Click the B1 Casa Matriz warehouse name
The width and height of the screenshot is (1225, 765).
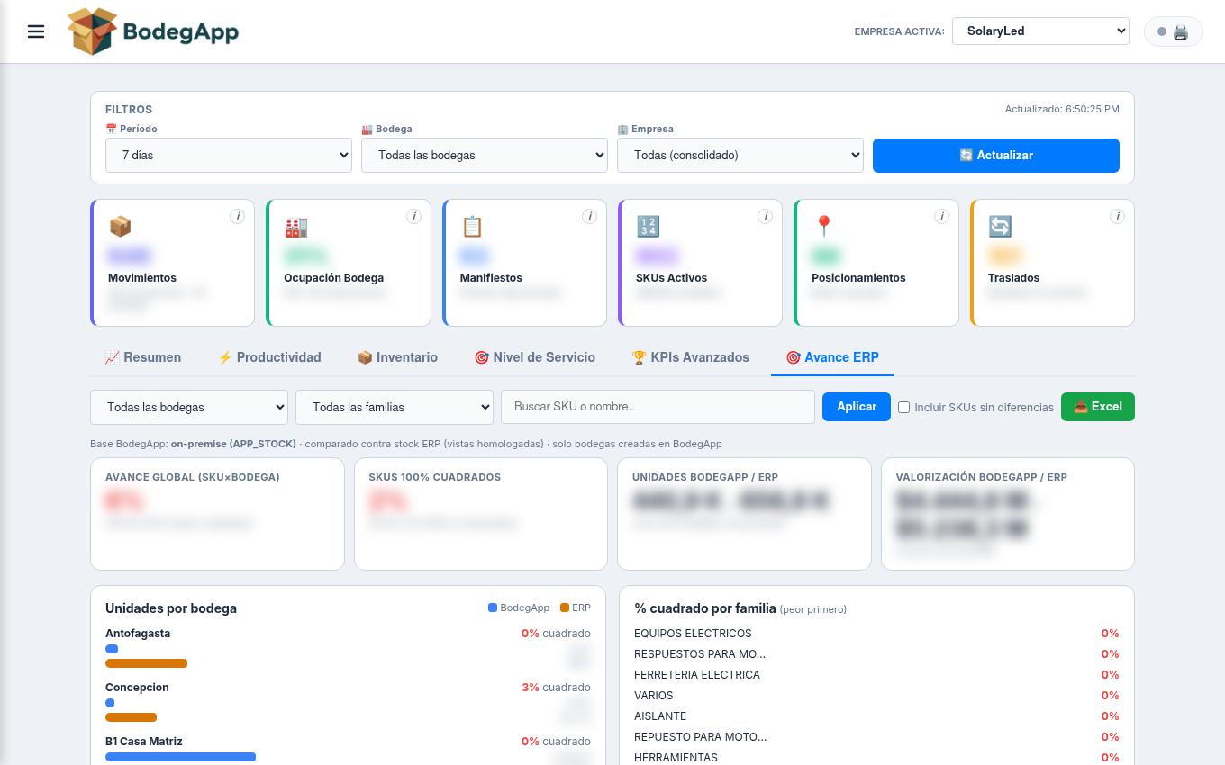[x=144, y=742]
